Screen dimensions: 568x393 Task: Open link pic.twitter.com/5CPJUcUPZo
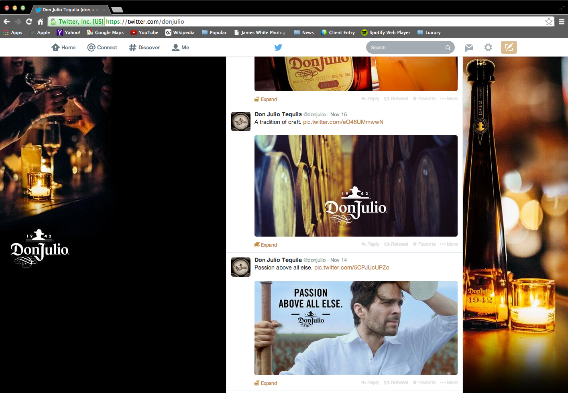coord(352,267)
